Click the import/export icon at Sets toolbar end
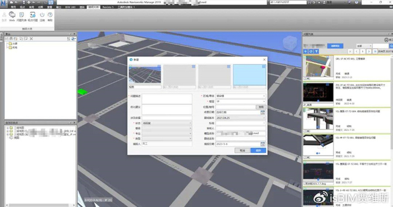The width and height of the screenshot is (393, 207). (74, 39)
